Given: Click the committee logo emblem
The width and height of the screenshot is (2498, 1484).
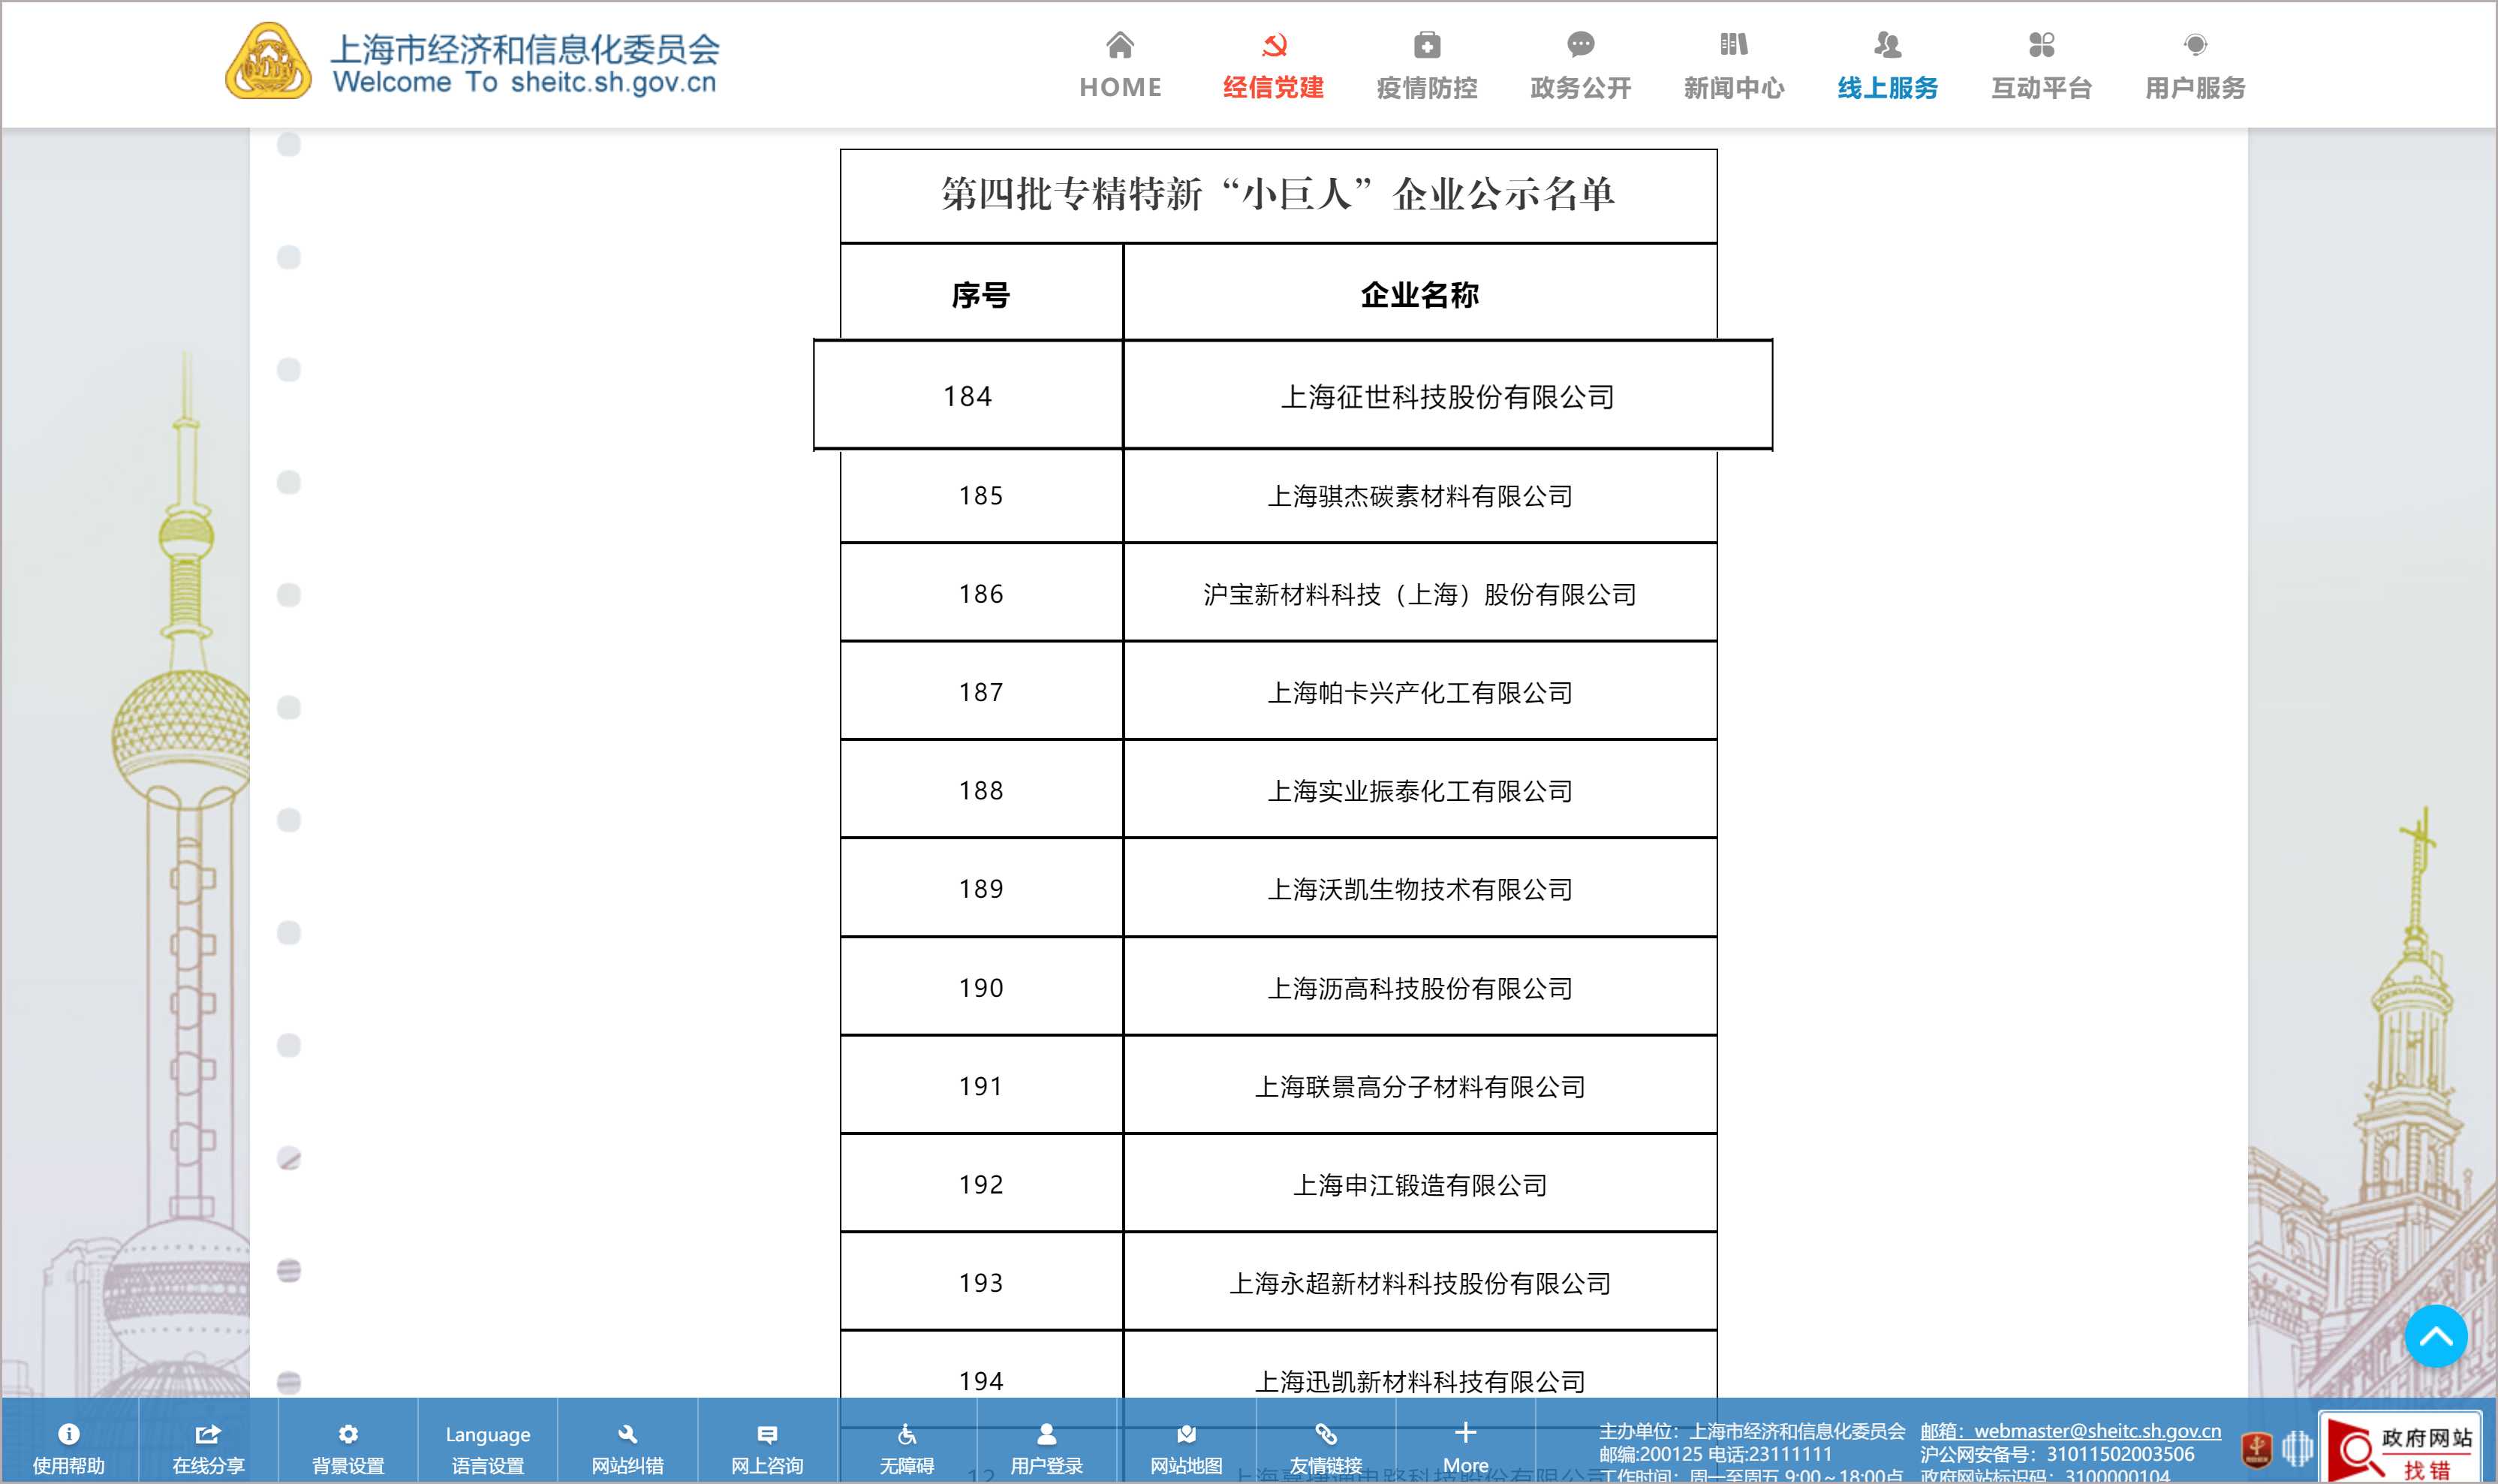Looking at the screenshot, I should pyautogui.click(x=268, y=61).
